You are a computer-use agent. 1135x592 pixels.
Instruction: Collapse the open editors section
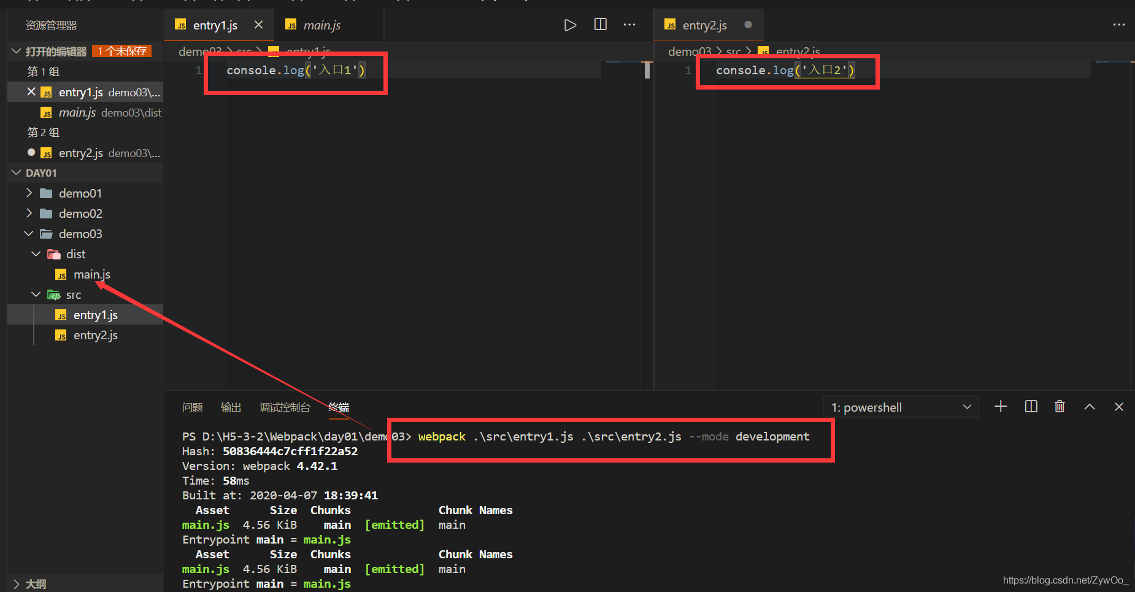click(17, 51)
